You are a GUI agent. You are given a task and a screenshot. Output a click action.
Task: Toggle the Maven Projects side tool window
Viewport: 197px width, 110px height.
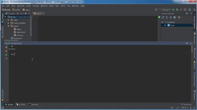pyautogui.click(x=195, y=79)
